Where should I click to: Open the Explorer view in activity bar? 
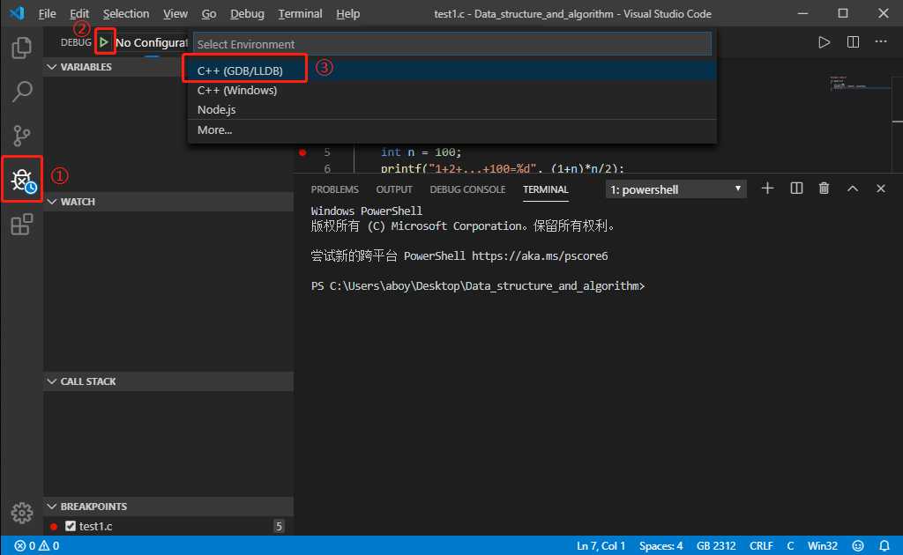coord(21,48)
